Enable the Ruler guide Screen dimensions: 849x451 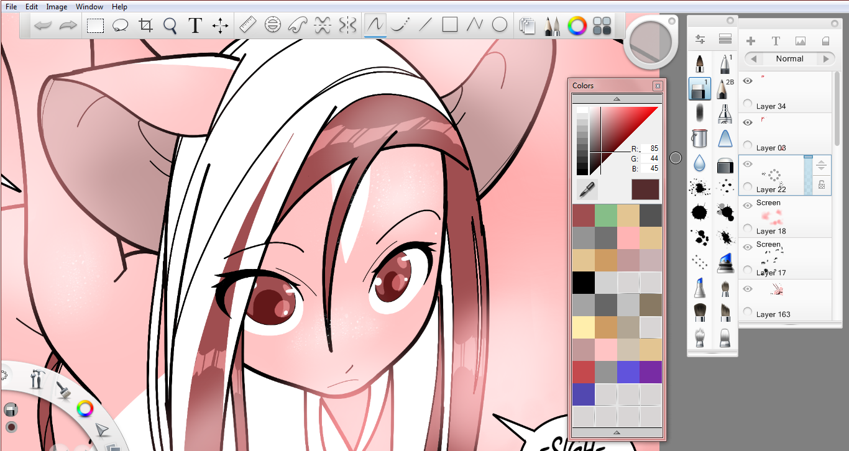point(248,25)
